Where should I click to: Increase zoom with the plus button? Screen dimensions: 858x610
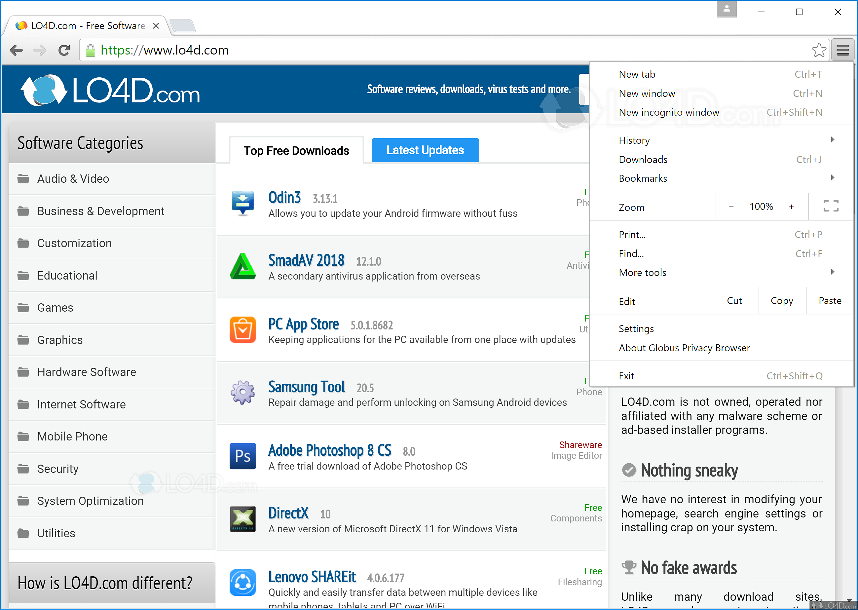point(791,207)
